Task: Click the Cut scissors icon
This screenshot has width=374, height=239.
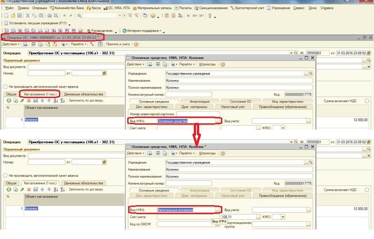Action: pos(28,16)
